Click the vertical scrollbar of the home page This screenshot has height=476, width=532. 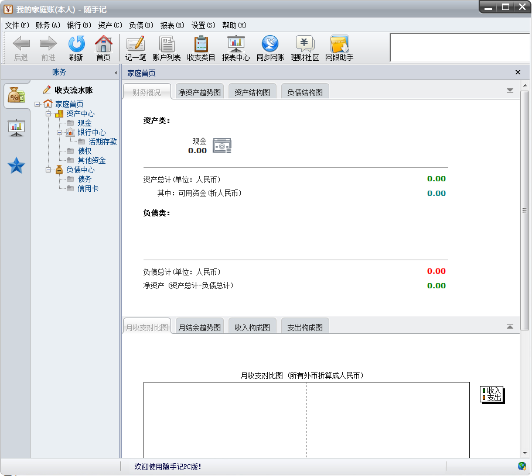pyautogui.click(x=524, y=210)
